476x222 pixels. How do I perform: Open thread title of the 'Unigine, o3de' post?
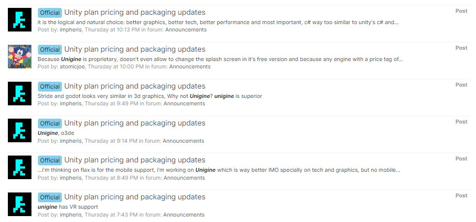(135, 123)
